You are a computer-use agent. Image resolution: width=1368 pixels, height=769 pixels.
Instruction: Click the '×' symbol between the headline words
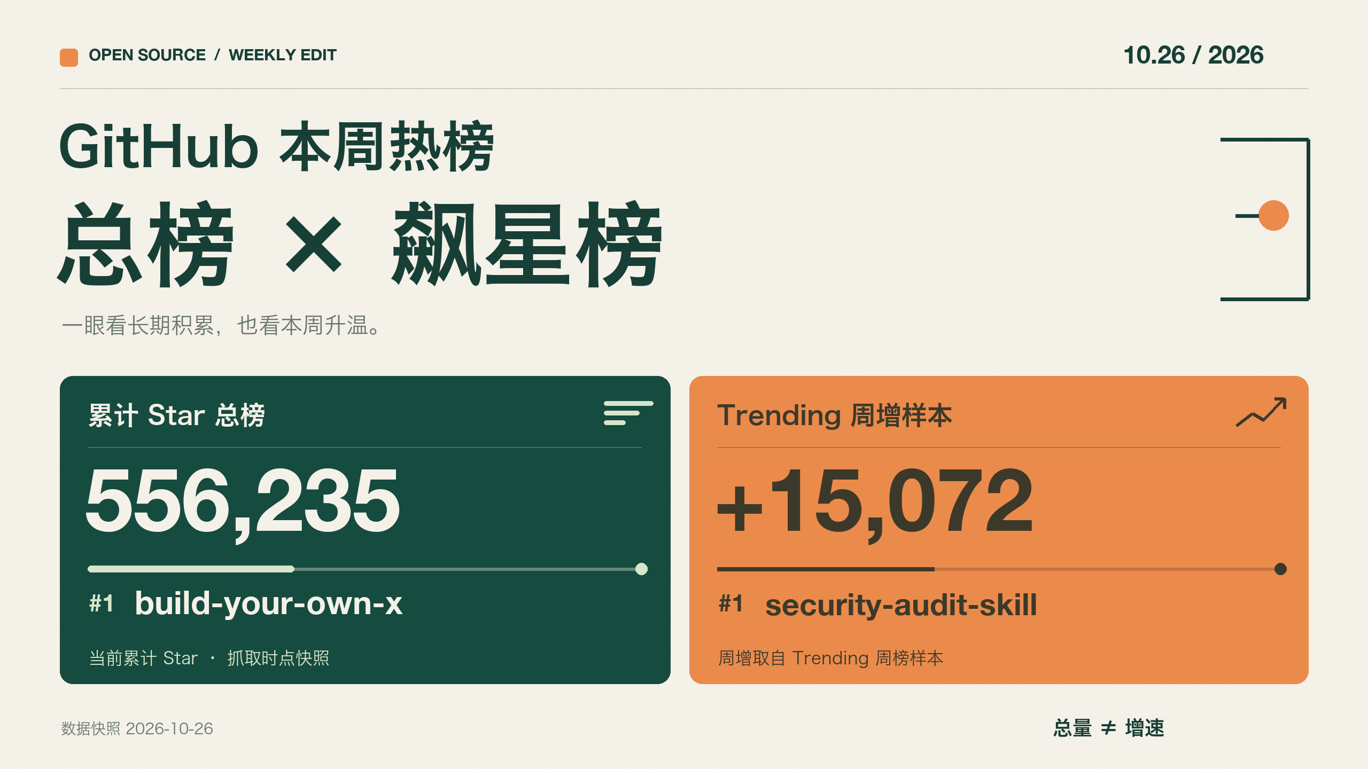pos(314,244)
